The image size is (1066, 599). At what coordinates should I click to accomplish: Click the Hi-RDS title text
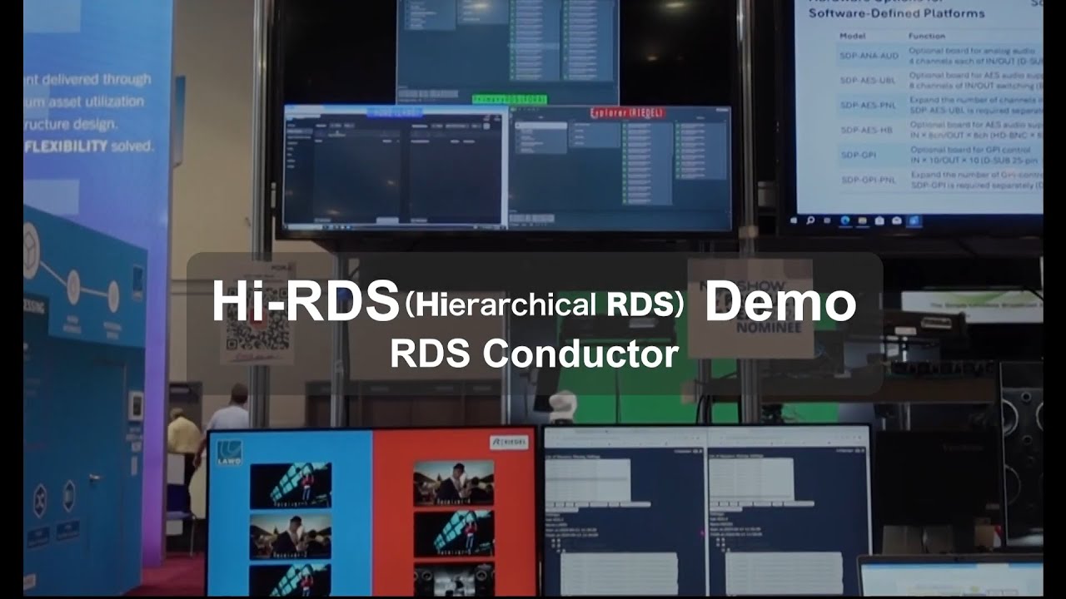[305, 301]
